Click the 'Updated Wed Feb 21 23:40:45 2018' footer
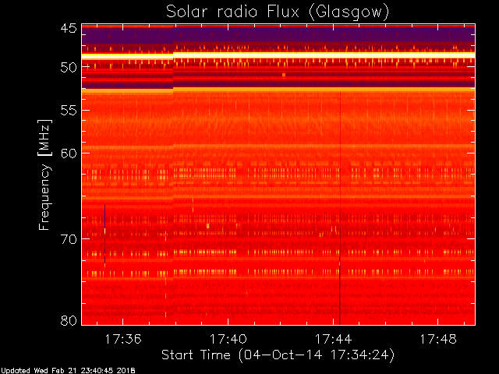 pos(68,371)
